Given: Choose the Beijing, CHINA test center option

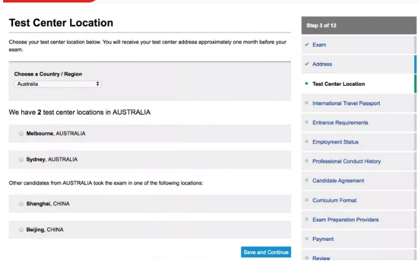Looking at the screenshot, I should [22, 230].
